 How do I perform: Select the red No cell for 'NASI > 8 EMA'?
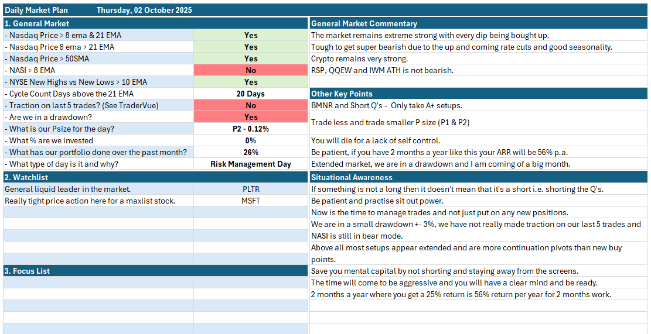pos(251,70)
